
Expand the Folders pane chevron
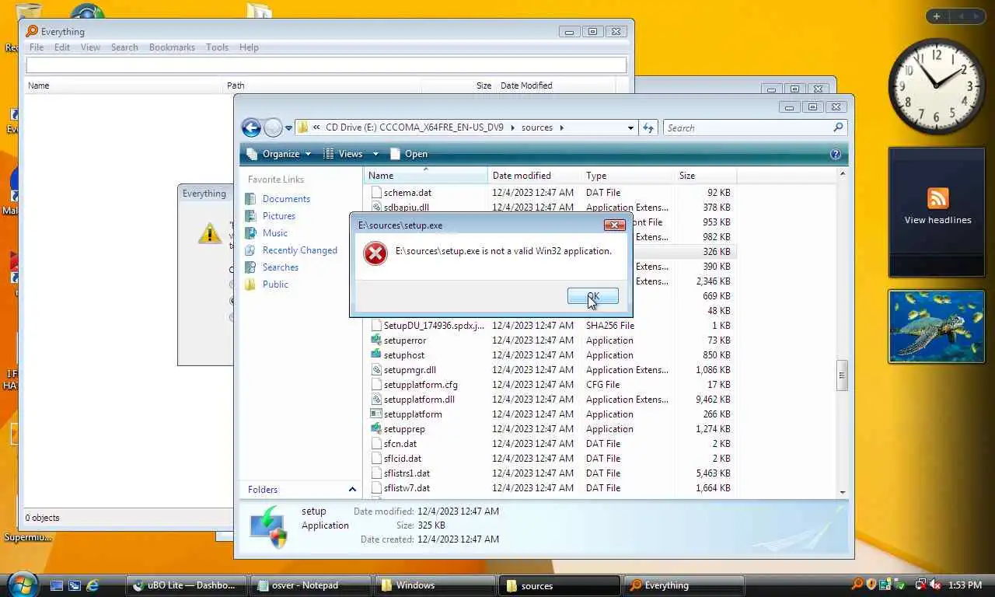352,490
